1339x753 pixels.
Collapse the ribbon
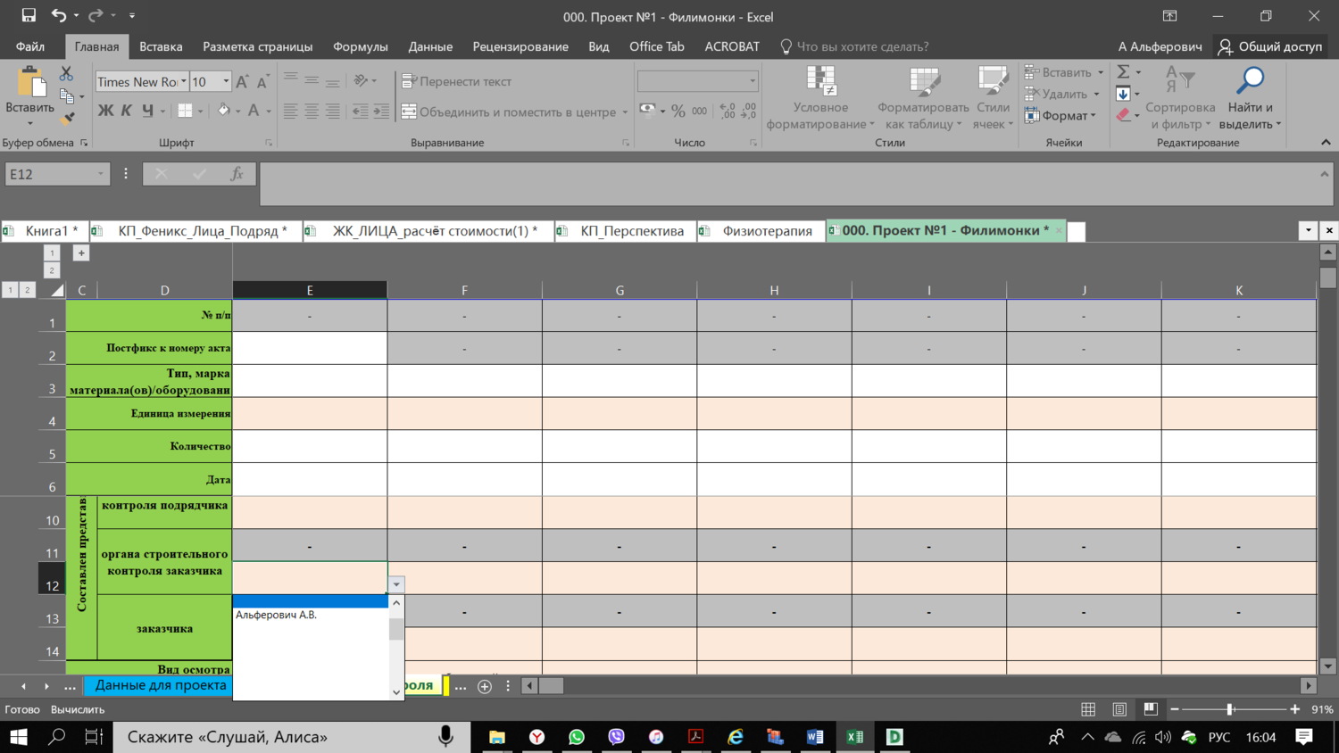tap(1326, 143)
